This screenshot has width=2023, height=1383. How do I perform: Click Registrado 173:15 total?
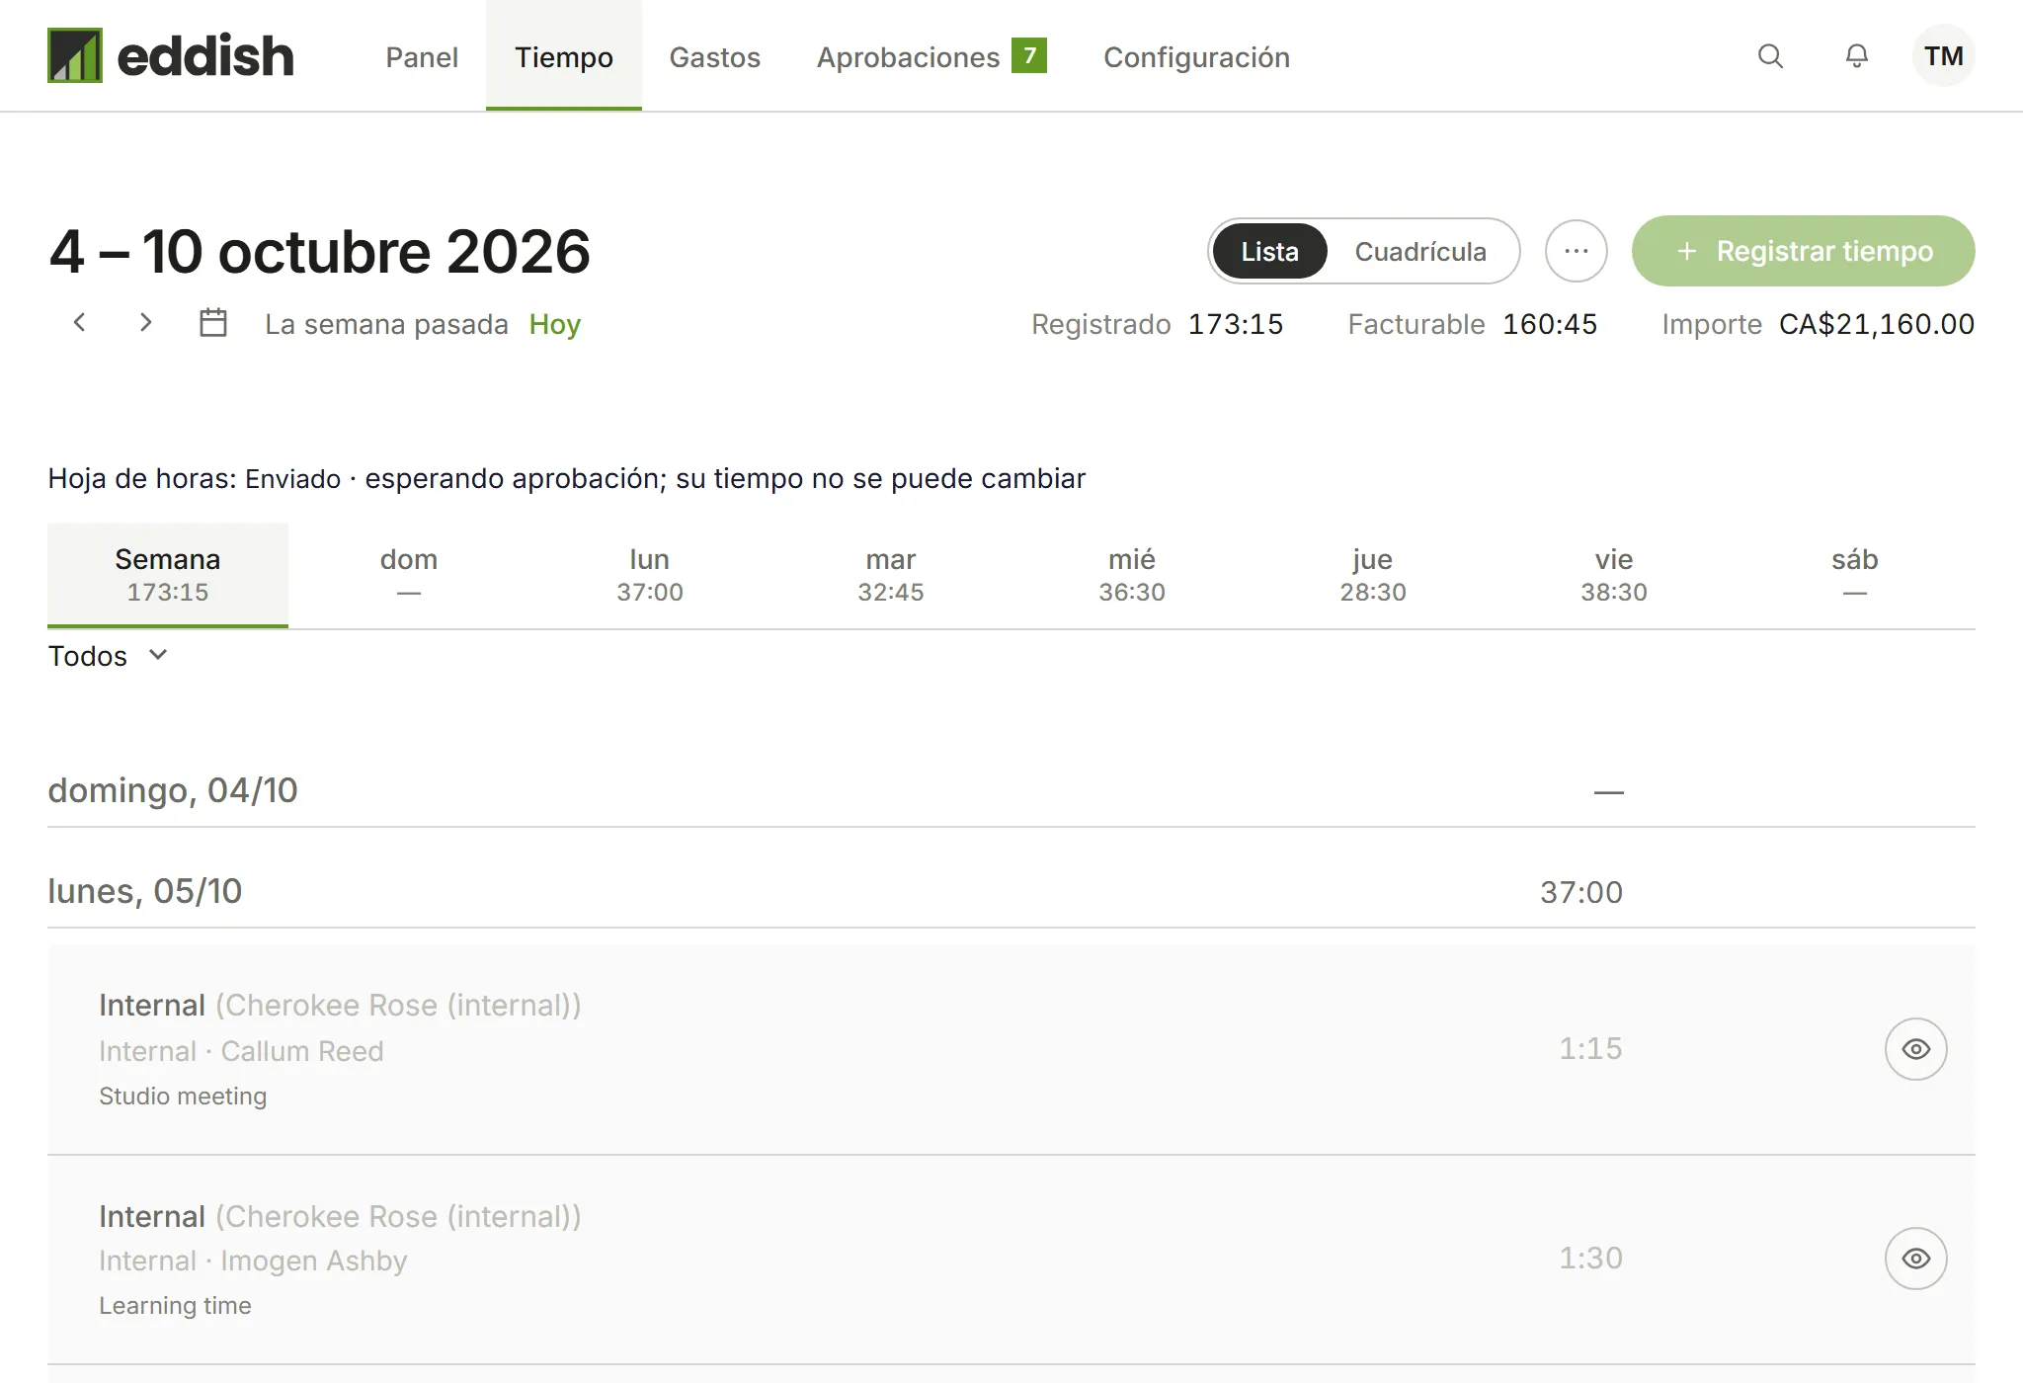pos(1236,324)
